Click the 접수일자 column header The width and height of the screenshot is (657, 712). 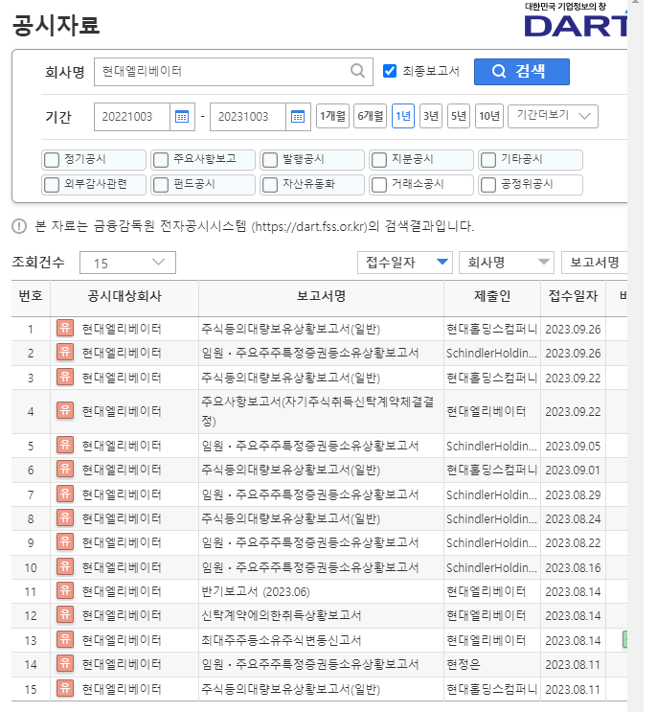pyautogui.click(x=573, y=296)
